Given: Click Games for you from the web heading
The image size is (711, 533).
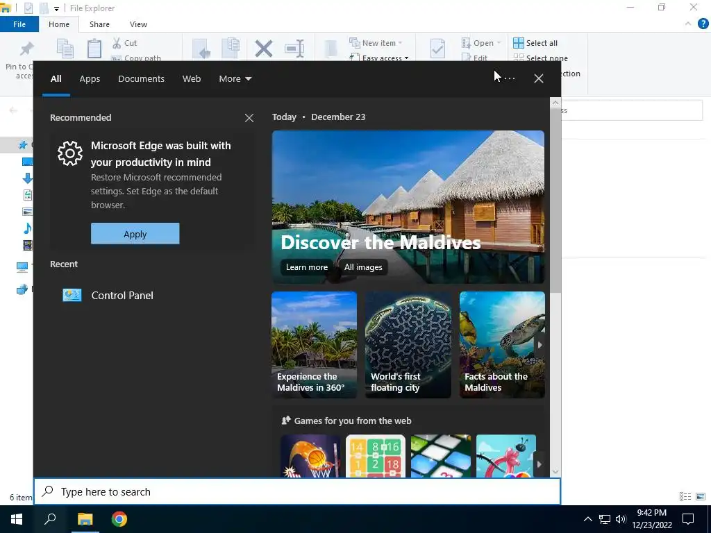Looking at the screenshot, I should [352, 421].
